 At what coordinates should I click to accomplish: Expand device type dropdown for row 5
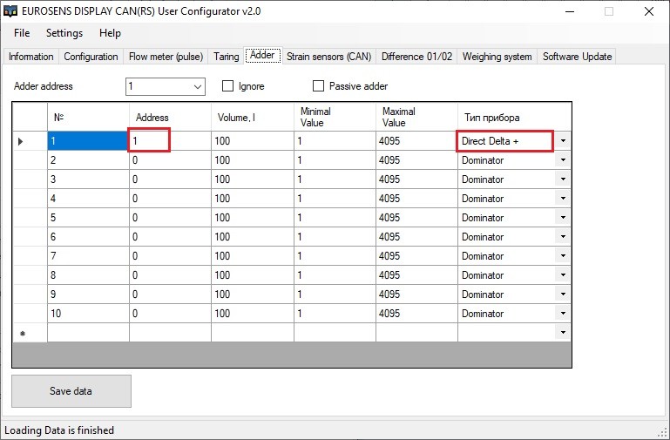point(563,218)
